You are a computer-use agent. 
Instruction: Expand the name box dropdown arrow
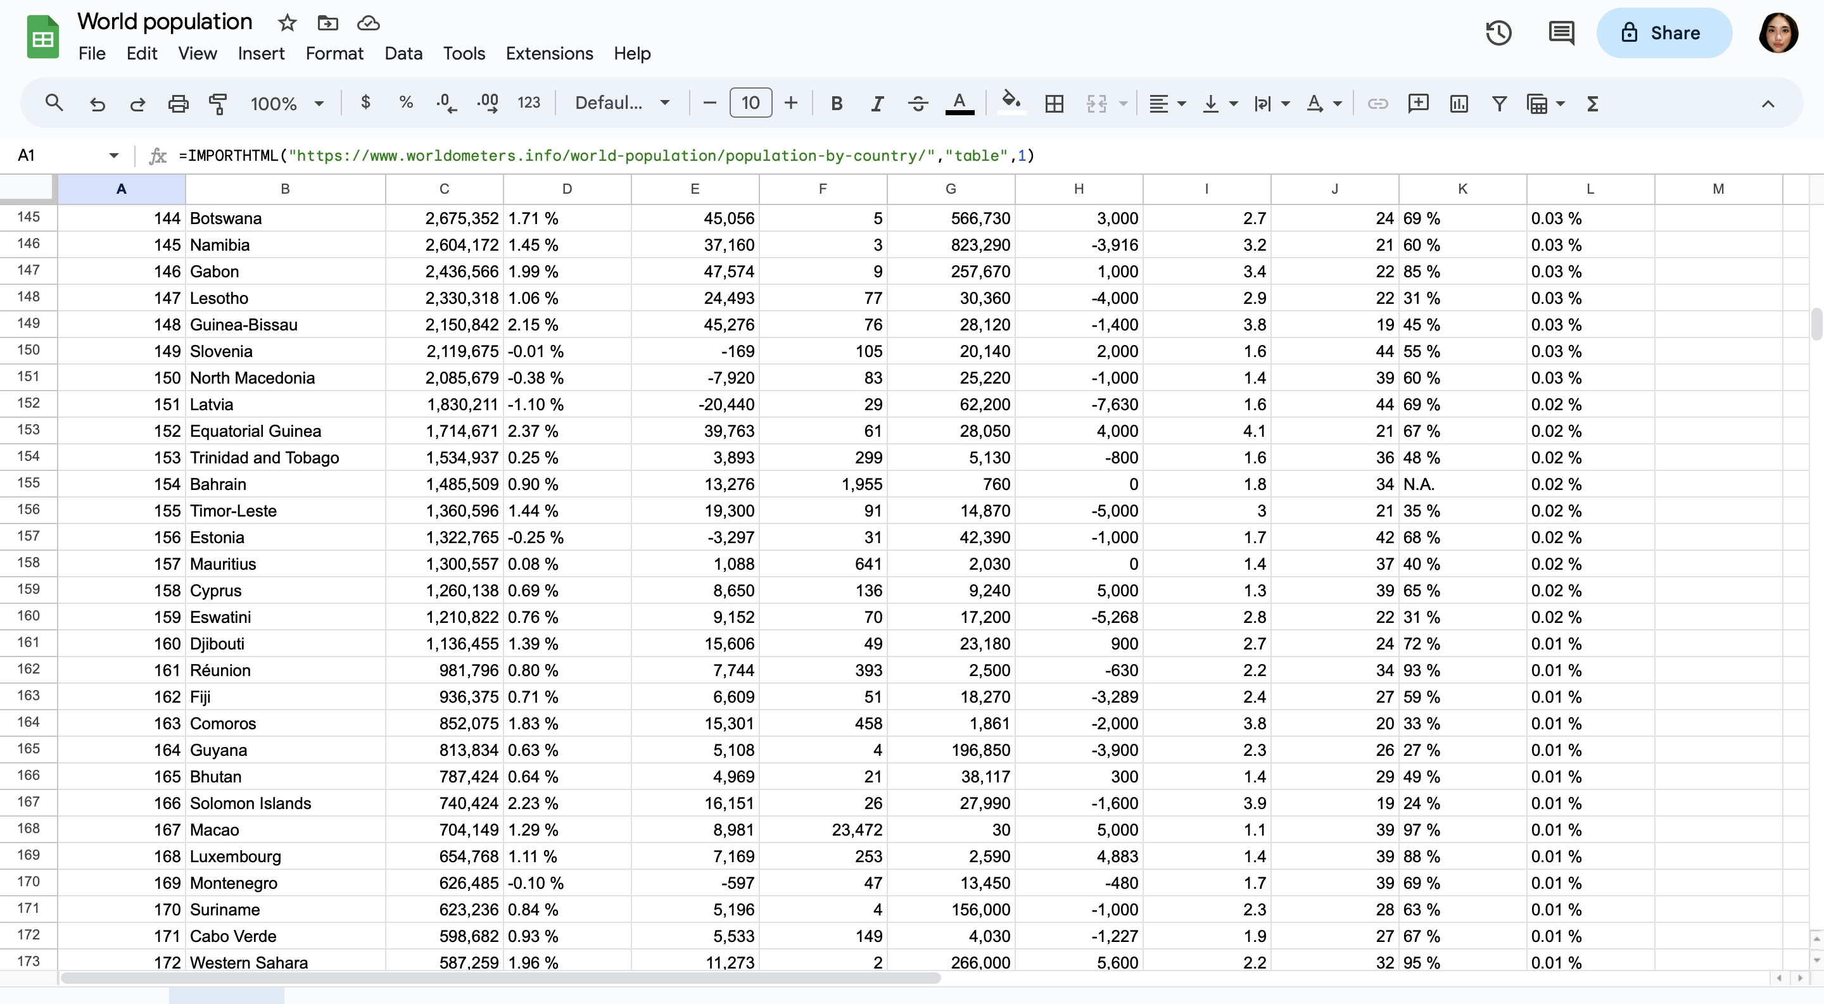[113, 155]
